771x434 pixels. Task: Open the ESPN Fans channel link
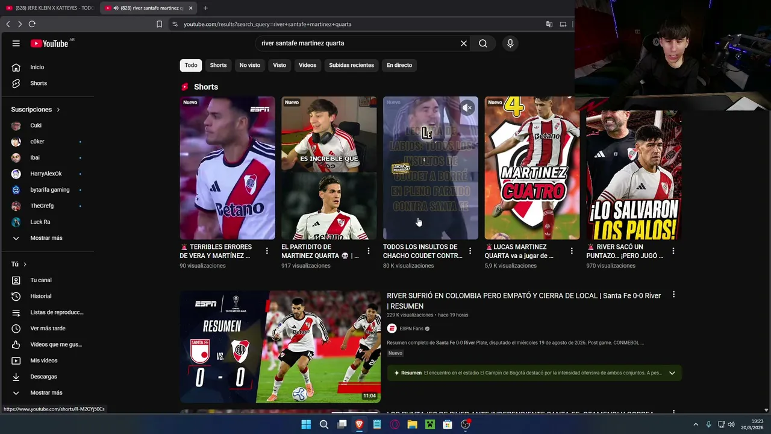click(413, 329)
